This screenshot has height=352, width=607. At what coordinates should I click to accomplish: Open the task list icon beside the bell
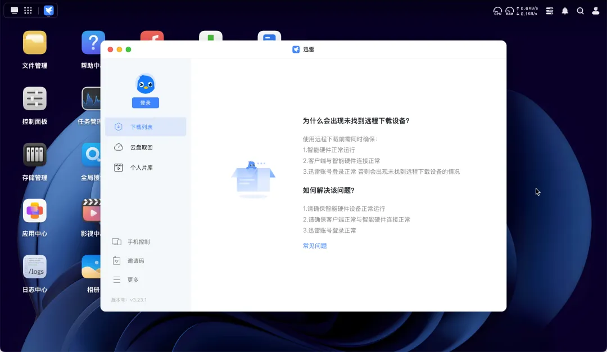coord(549,11)
